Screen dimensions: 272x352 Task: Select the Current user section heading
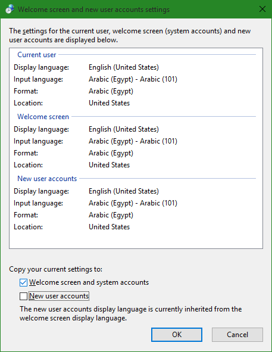37,55
